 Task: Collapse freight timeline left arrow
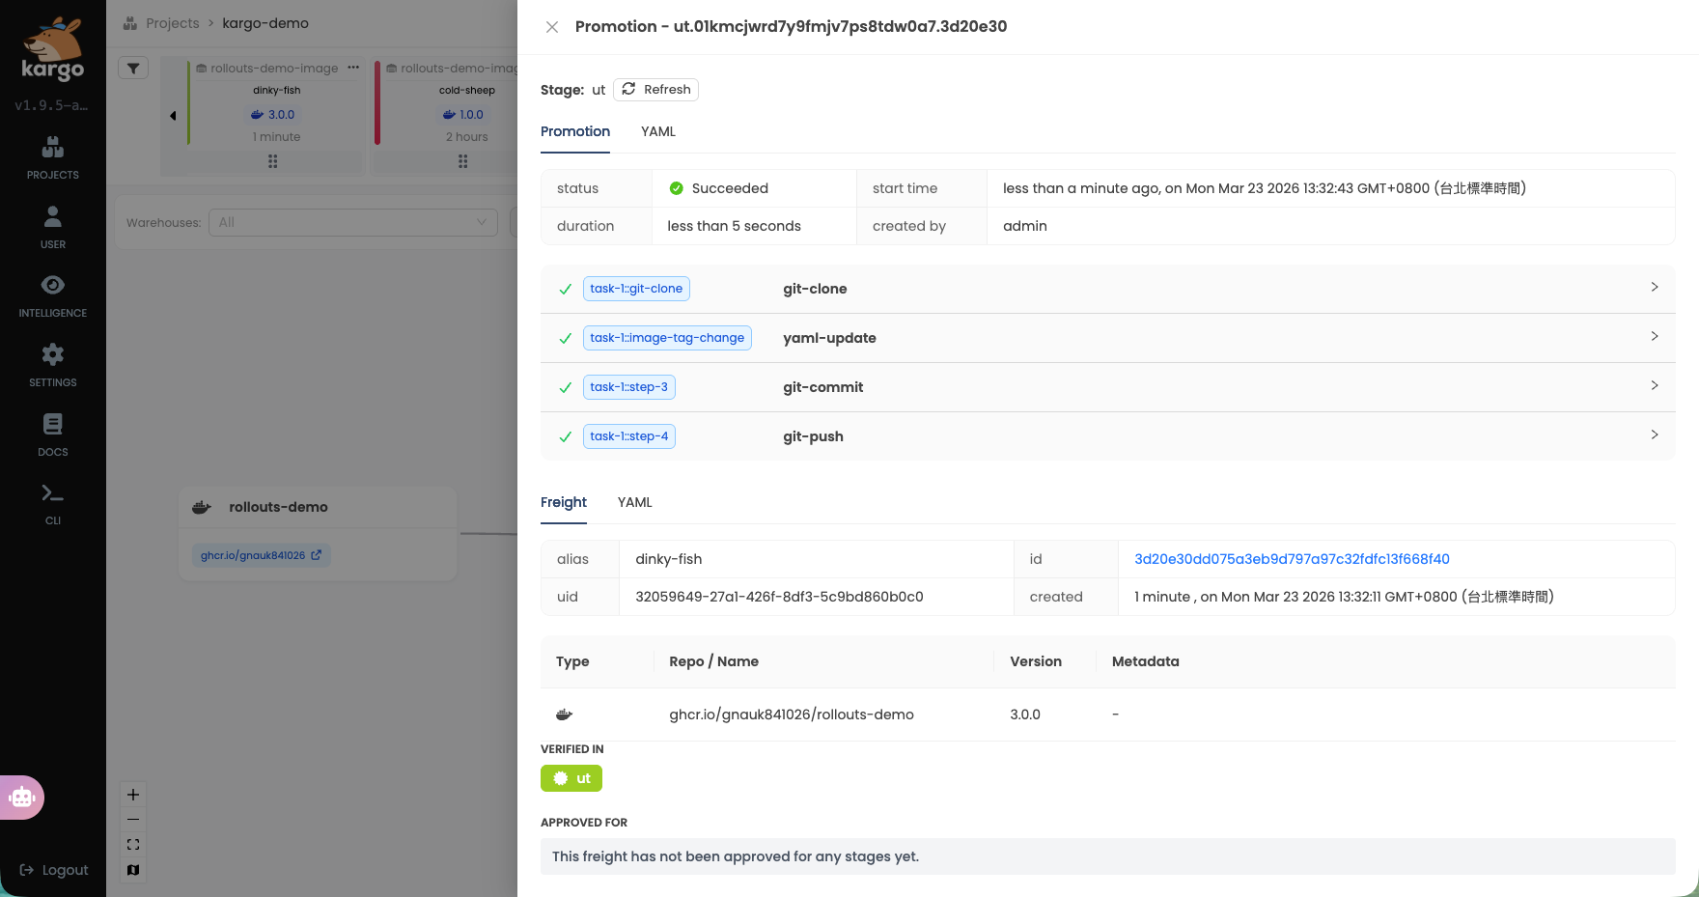173,116
